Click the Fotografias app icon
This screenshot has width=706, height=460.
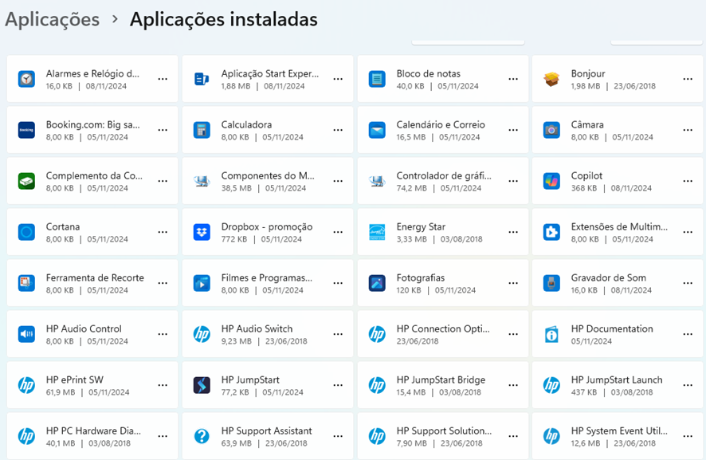[377, 283]
